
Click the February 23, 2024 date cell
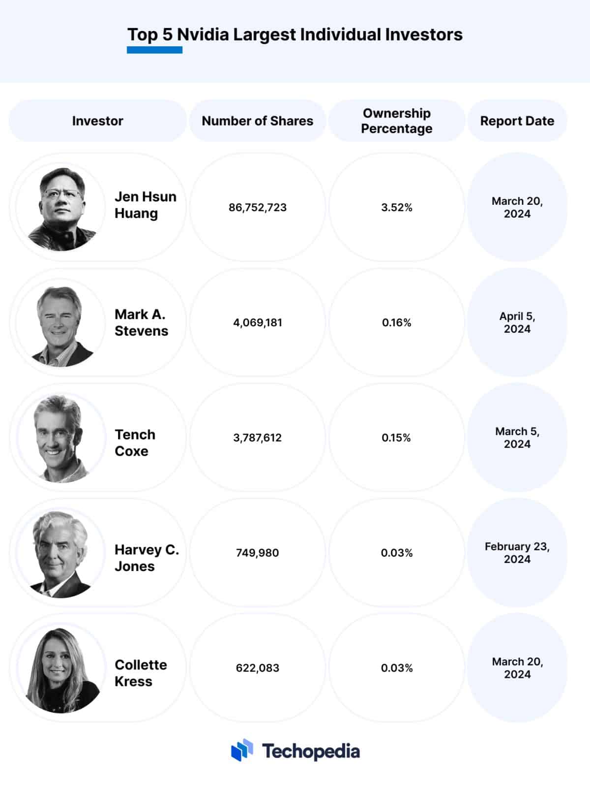pyautogui.click(x=517, y=553)
